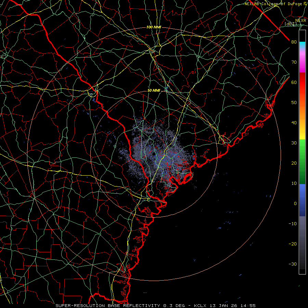Image resolution: width=308 pixels, height=308 pixels.
Task: Click the 0 dBZ scale value
Action: (x=295, y=204)
